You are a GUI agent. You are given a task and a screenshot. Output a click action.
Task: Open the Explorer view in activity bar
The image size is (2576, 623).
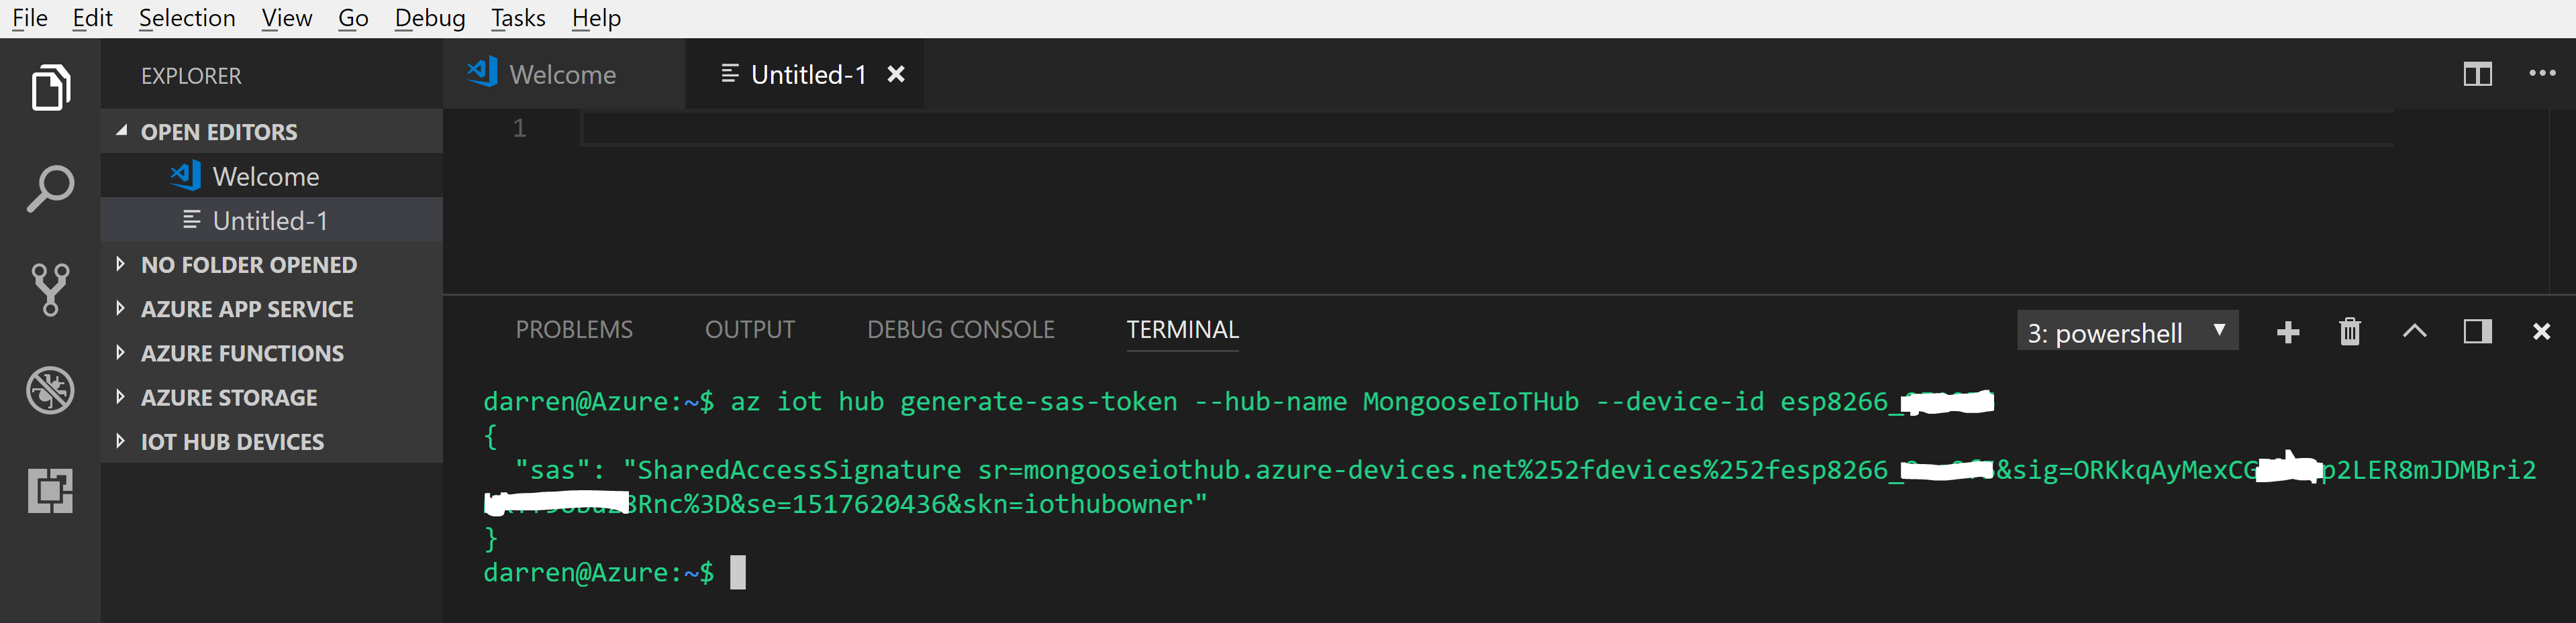tap(50, 88)
